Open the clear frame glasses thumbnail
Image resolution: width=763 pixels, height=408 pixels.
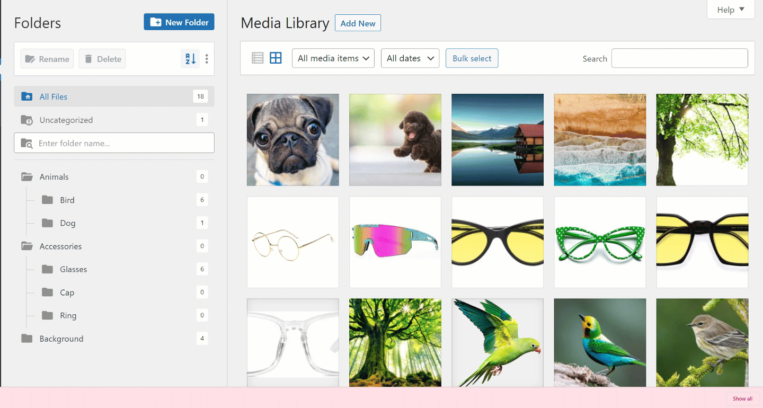(x=293, y=343)
